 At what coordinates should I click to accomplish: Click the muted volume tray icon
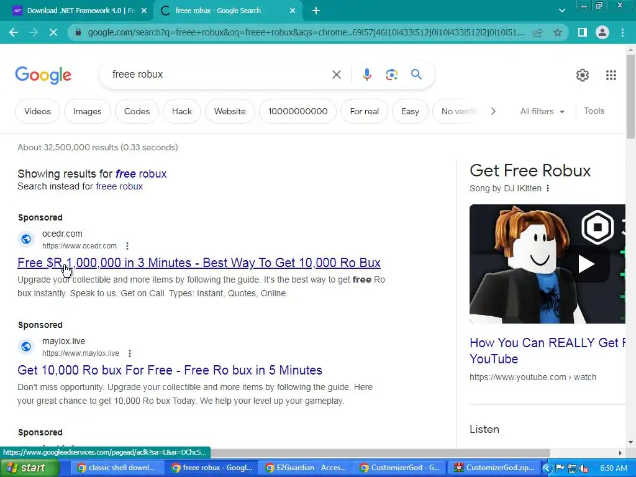[584, 468]
